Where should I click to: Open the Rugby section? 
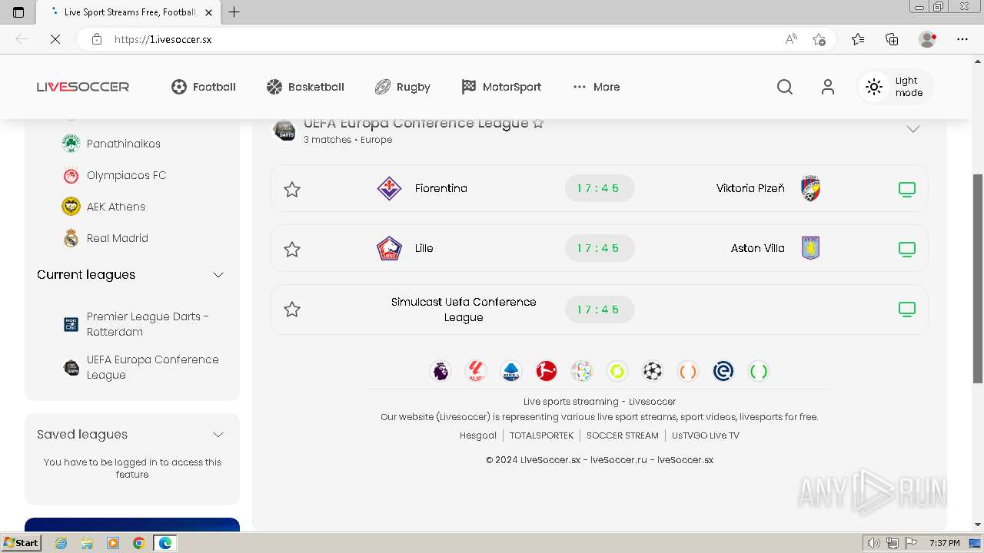click(402, 87)
